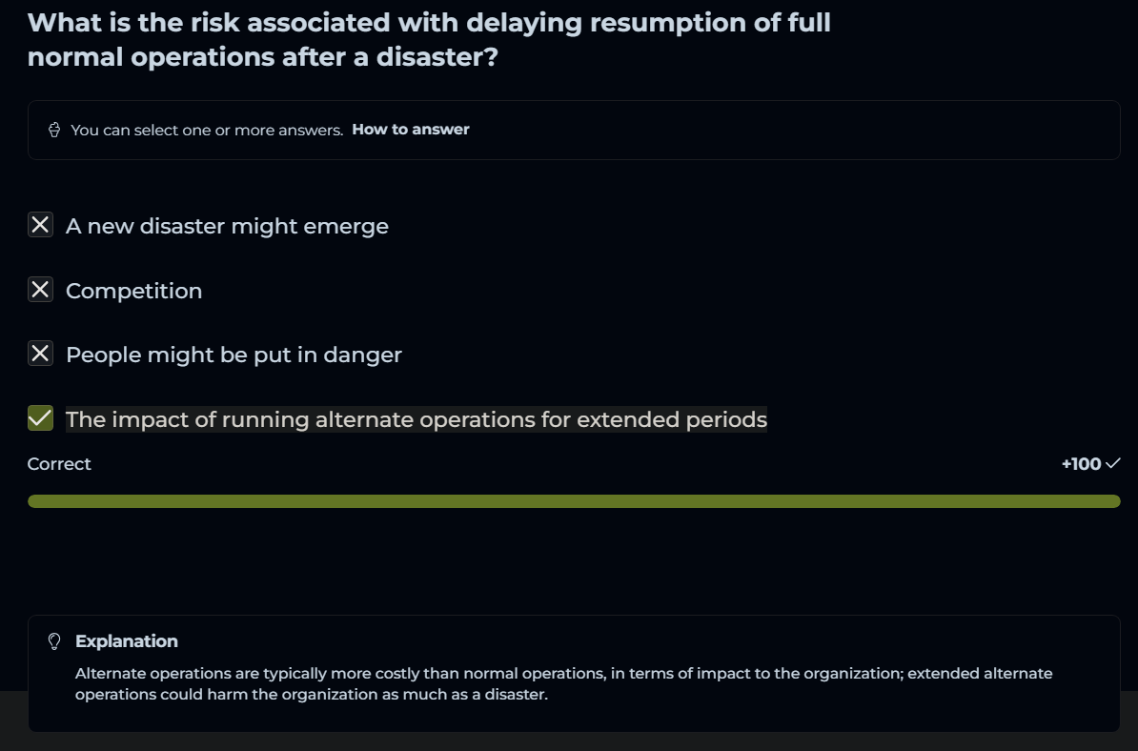Click the pointing hand hint icon
Viewport: 1138px width, 751px height.
54,130
